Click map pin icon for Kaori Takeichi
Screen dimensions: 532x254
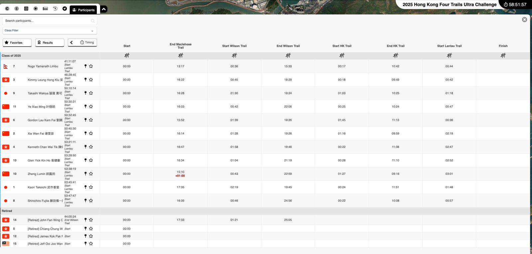click(85, 187)
